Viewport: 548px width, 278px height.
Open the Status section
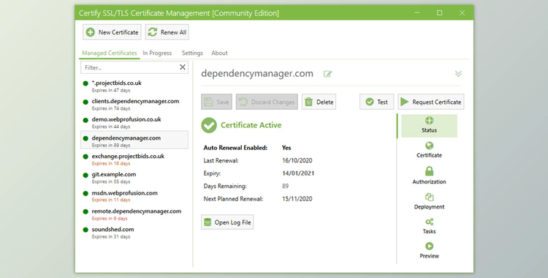click(429, 125)
